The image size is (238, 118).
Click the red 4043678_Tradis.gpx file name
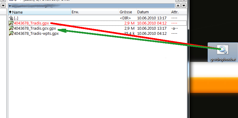coord(32,23)
